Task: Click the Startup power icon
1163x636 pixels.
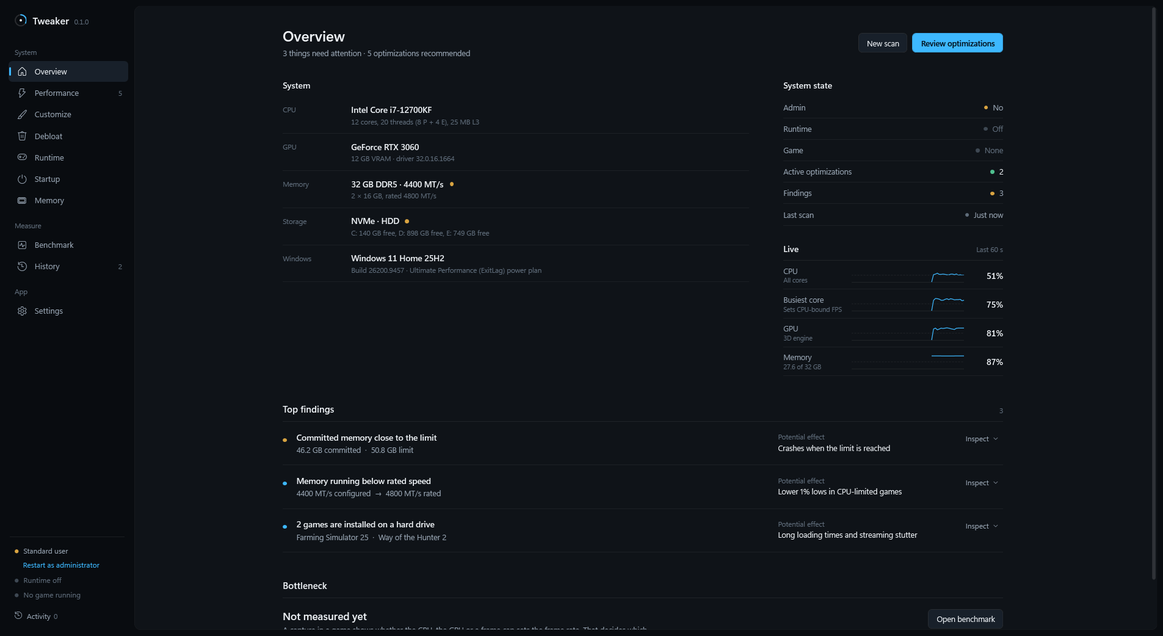Action: point(22,179)
